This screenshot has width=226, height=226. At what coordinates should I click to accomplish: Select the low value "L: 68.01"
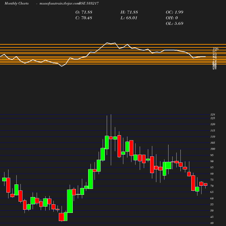[129, 18]
